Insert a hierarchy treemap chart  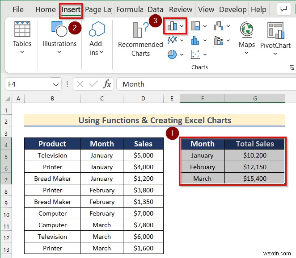(195, 26)
